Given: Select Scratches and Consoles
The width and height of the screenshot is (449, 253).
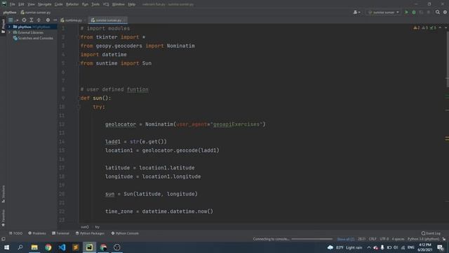Looking at the screenshot, I should pyautogui.click(x=36, y=38).
